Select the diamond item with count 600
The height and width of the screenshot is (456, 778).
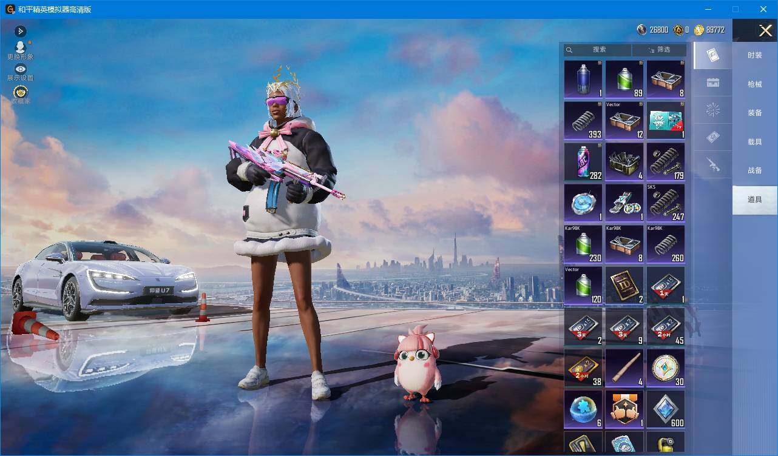click(x=666, y=409)
